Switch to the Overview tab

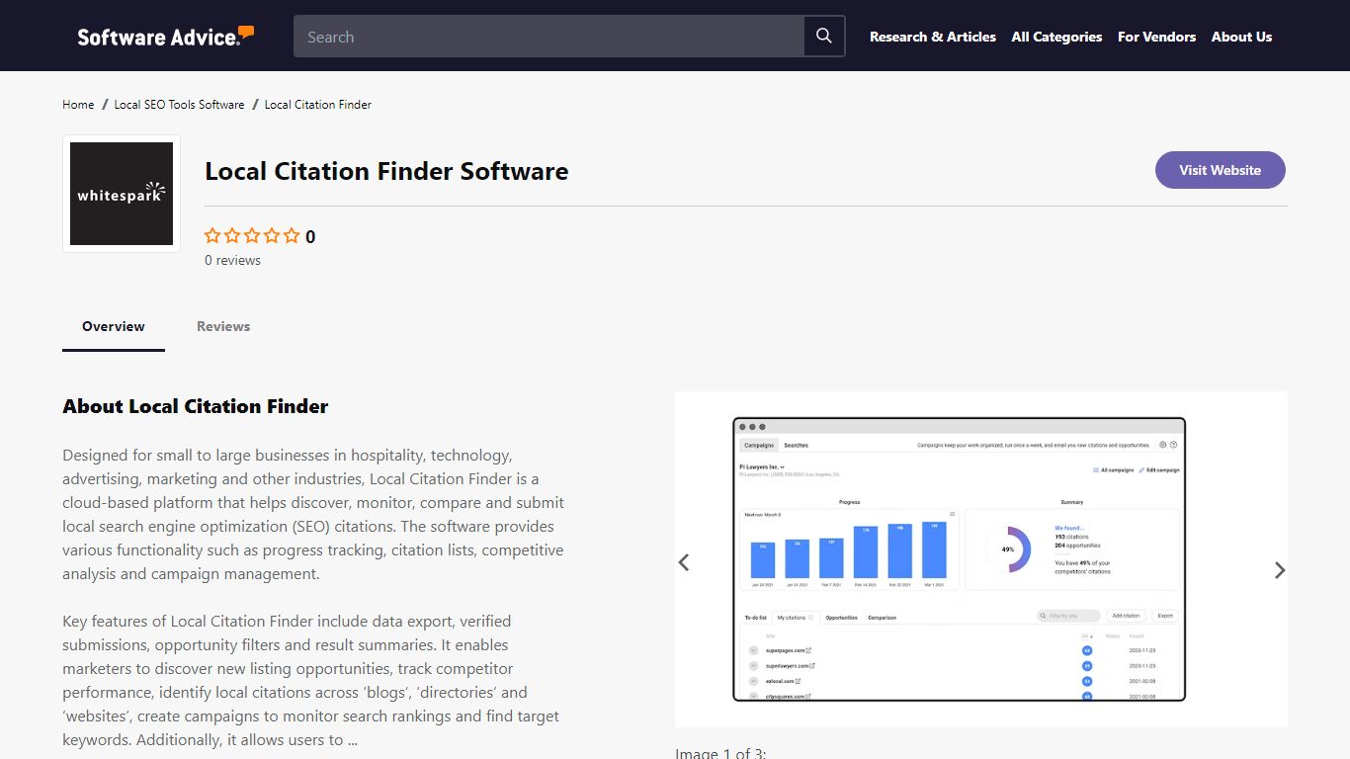pyautogui.click(x=114, y=327)
